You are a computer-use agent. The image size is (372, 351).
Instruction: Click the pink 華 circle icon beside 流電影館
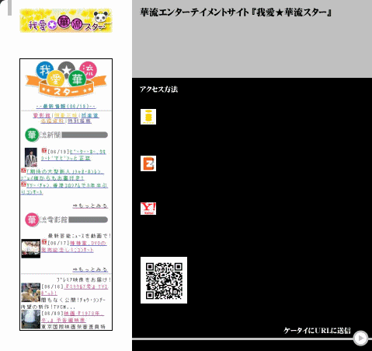(32, 219)
